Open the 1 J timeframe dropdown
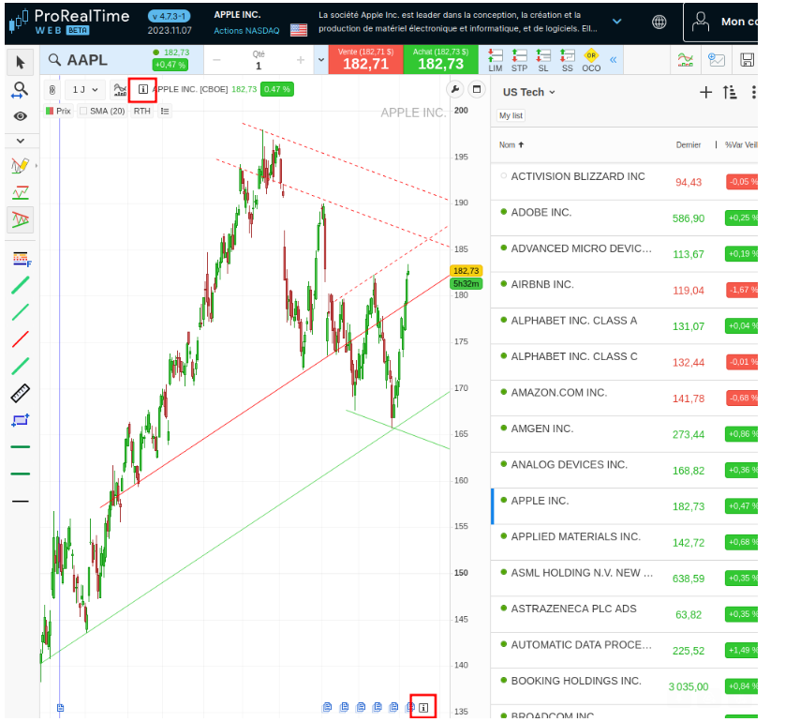Viewport: 785px width, 722px height. pyautogui.click(x=84, y=90)
